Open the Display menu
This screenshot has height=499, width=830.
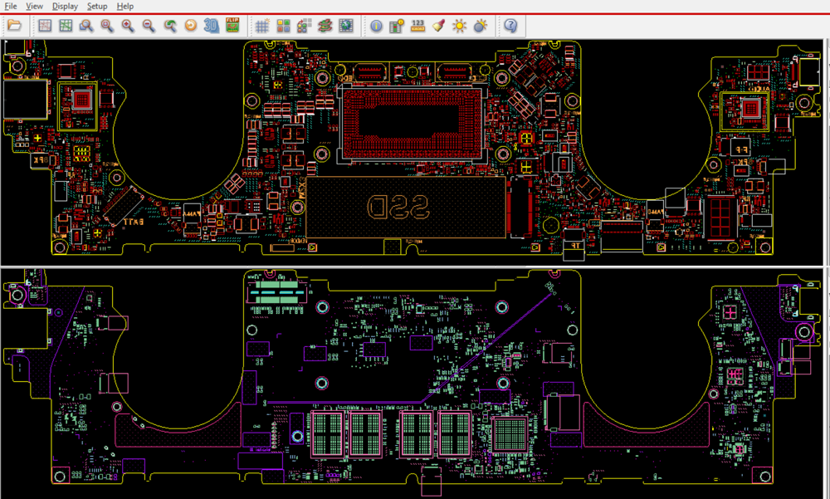(65, 7)
